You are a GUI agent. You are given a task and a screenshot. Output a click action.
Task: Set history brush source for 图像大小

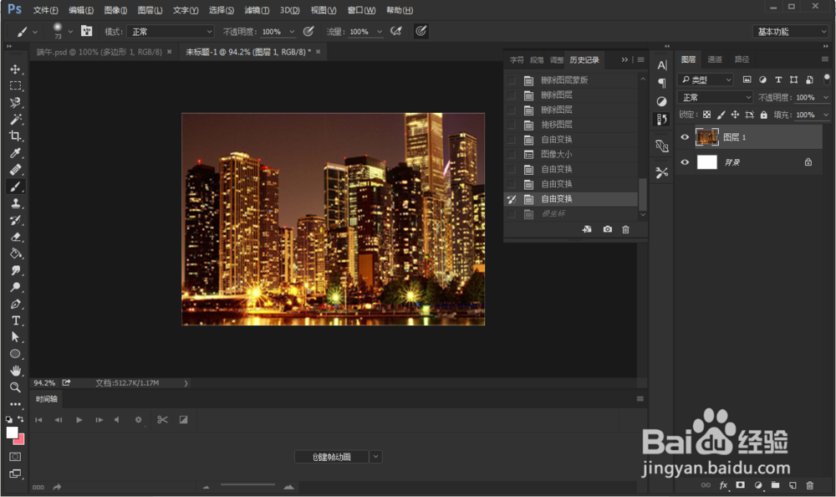[x=512, y=154]
